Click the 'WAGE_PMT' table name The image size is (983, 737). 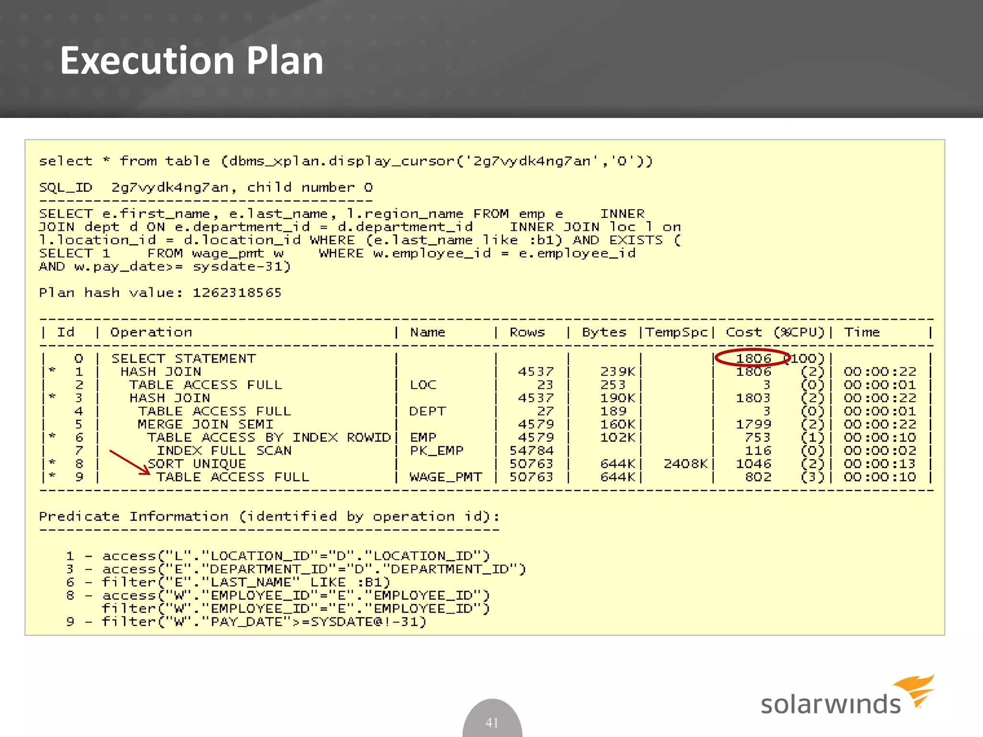coord(445,477)
